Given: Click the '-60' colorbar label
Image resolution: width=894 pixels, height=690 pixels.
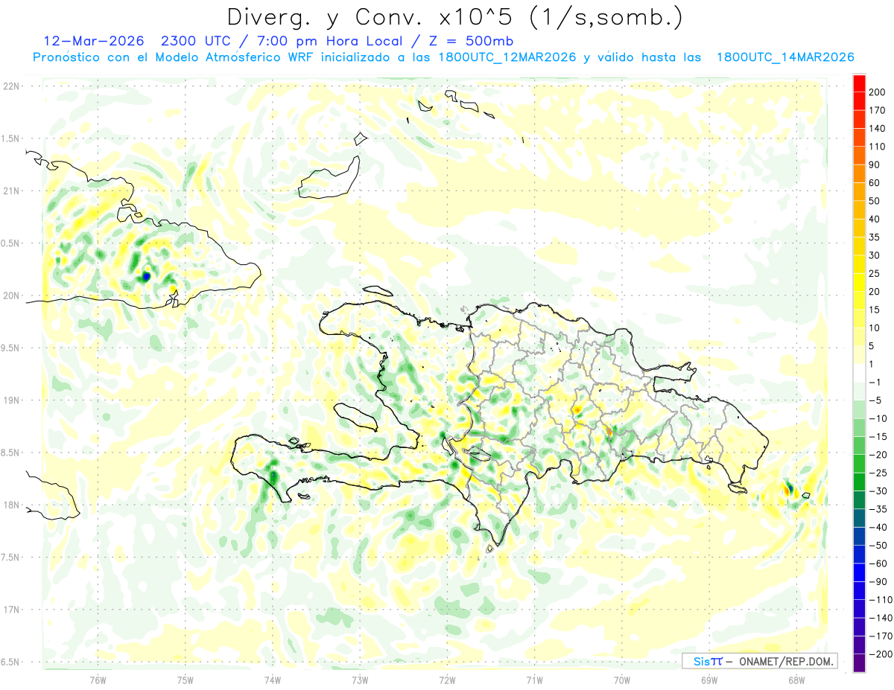Looking at the screenshot, I should 878,563.
